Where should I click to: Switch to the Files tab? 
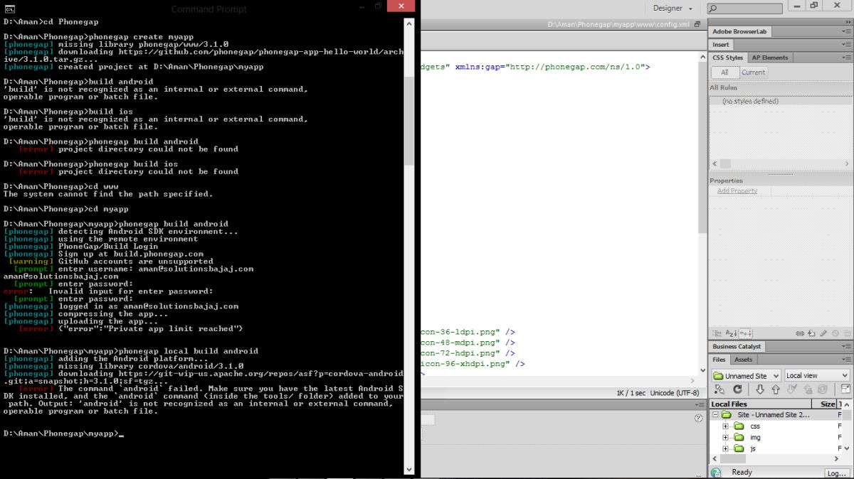[x=719, y=360]
